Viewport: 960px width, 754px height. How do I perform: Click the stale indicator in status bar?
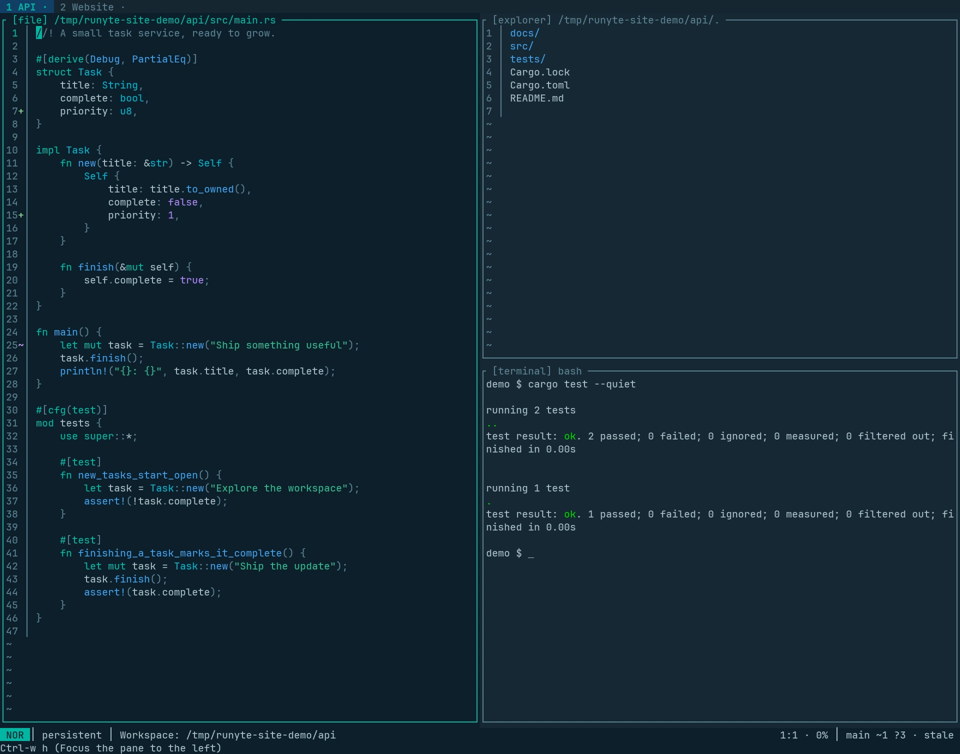point(938,735)
